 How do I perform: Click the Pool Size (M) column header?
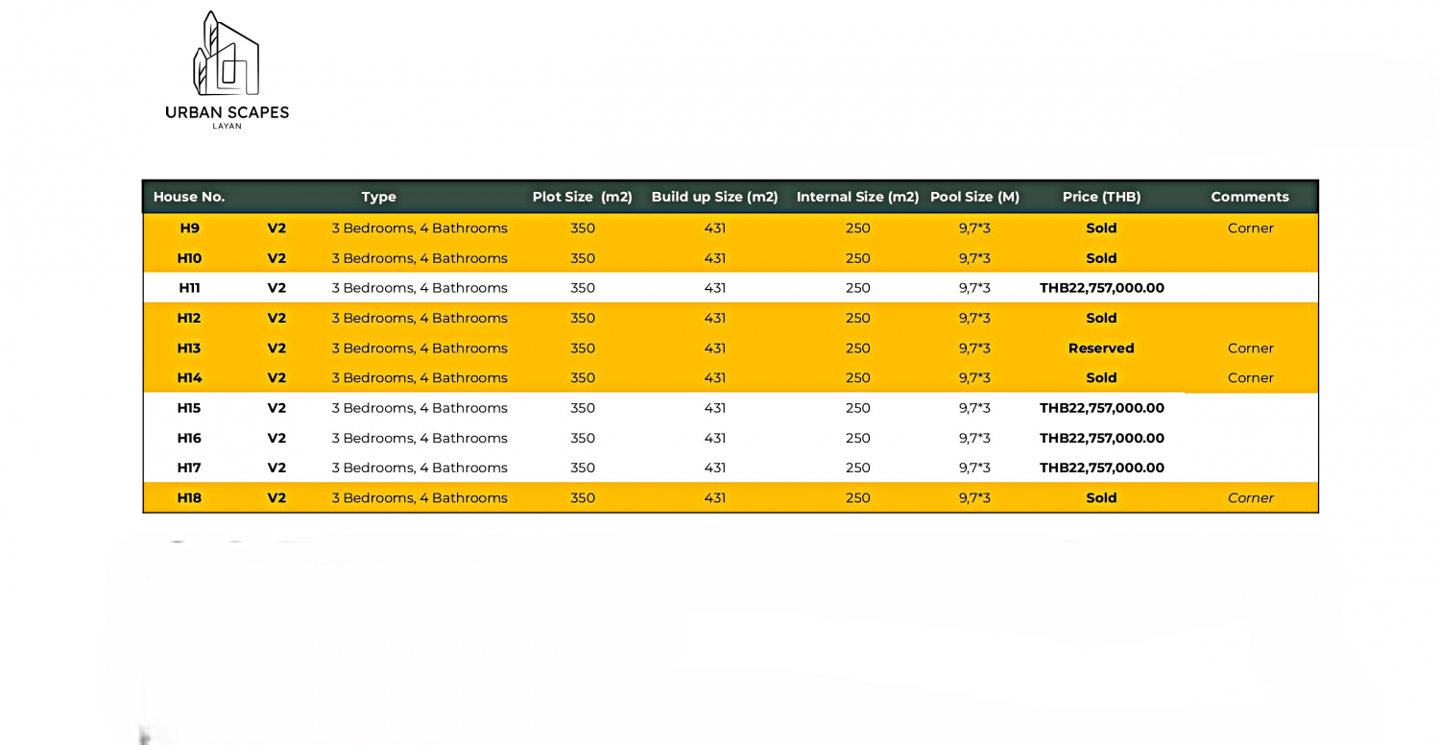coord(974,197)
